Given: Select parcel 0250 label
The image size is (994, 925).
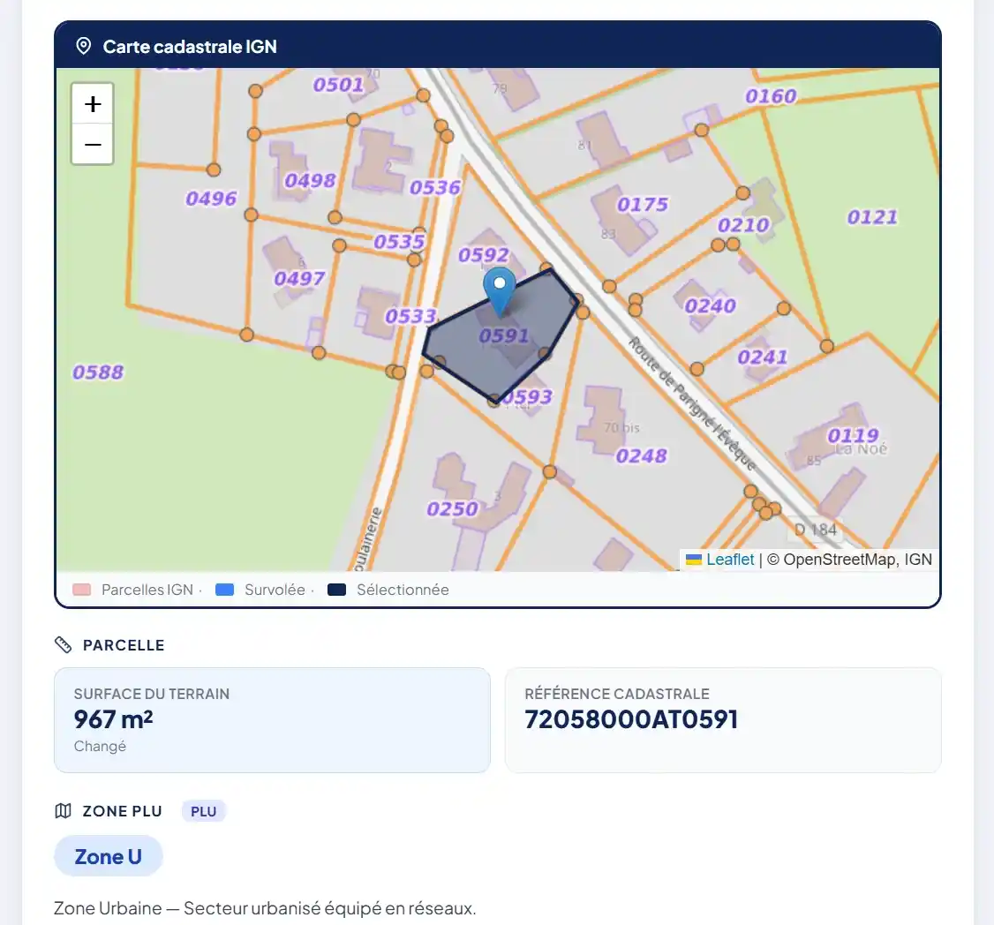Looking at the screenshot, I should 453,509.
